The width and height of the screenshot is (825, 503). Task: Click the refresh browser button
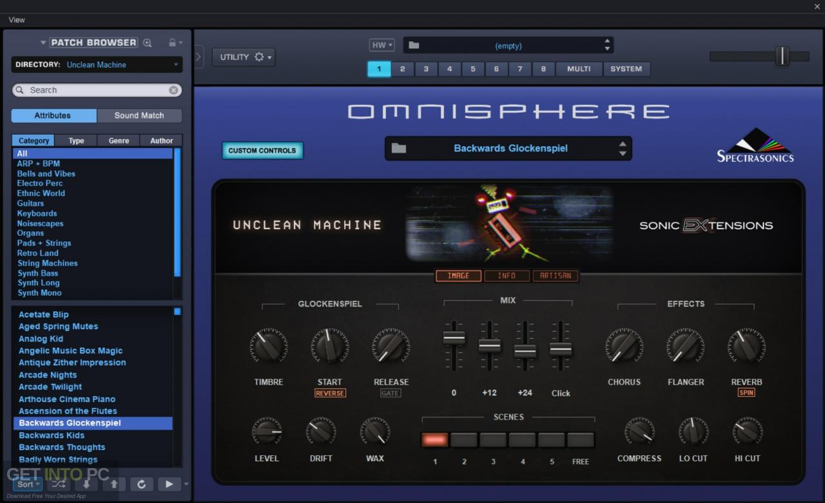tap(141, 484)
